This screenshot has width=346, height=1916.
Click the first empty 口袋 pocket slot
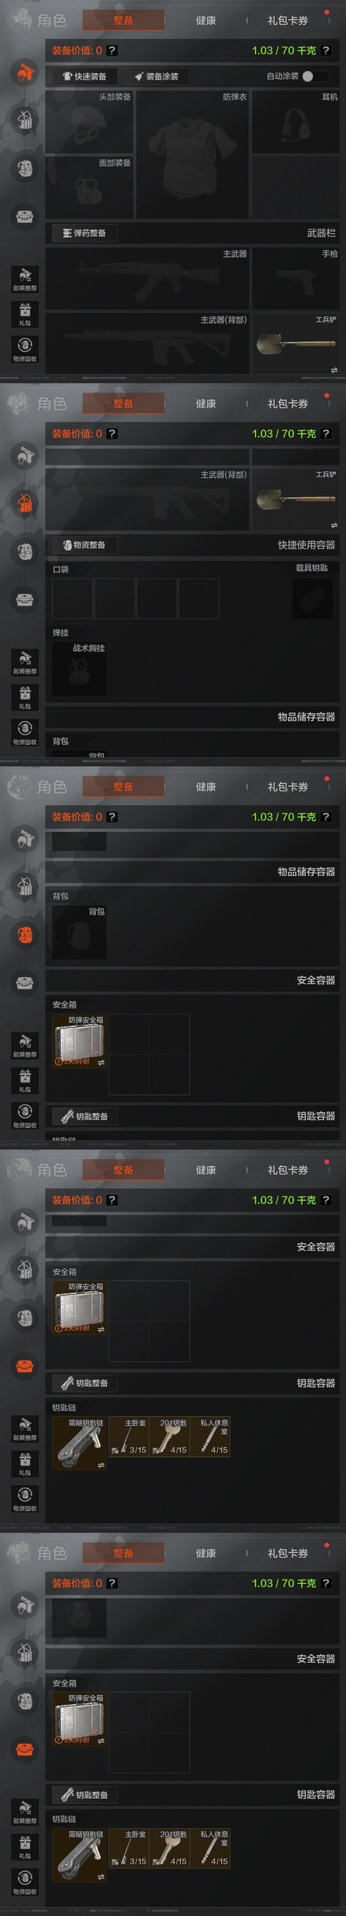coord(72,598)
